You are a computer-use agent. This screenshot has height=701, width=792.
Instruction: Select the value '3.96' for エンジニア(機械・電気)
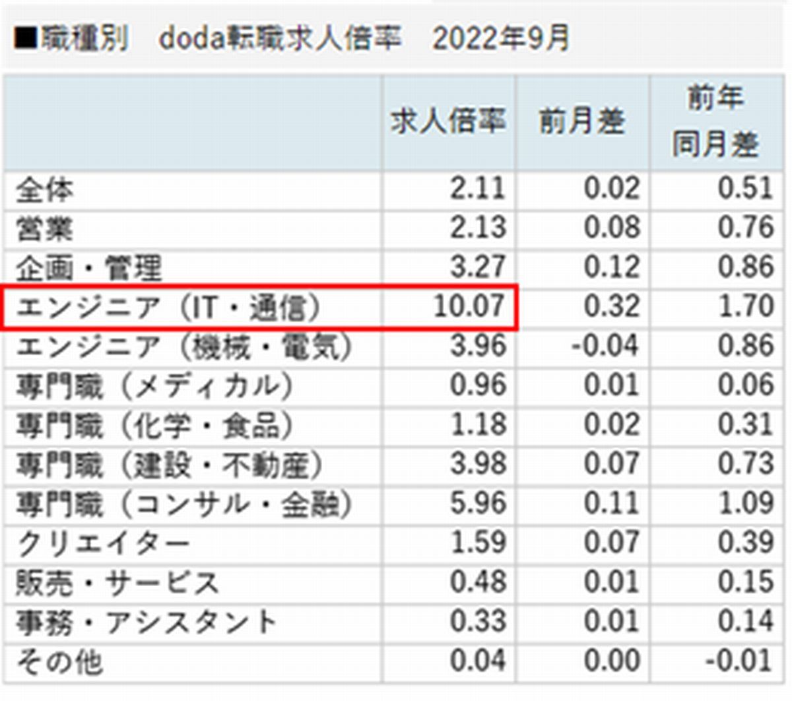(x=478, y=345)
